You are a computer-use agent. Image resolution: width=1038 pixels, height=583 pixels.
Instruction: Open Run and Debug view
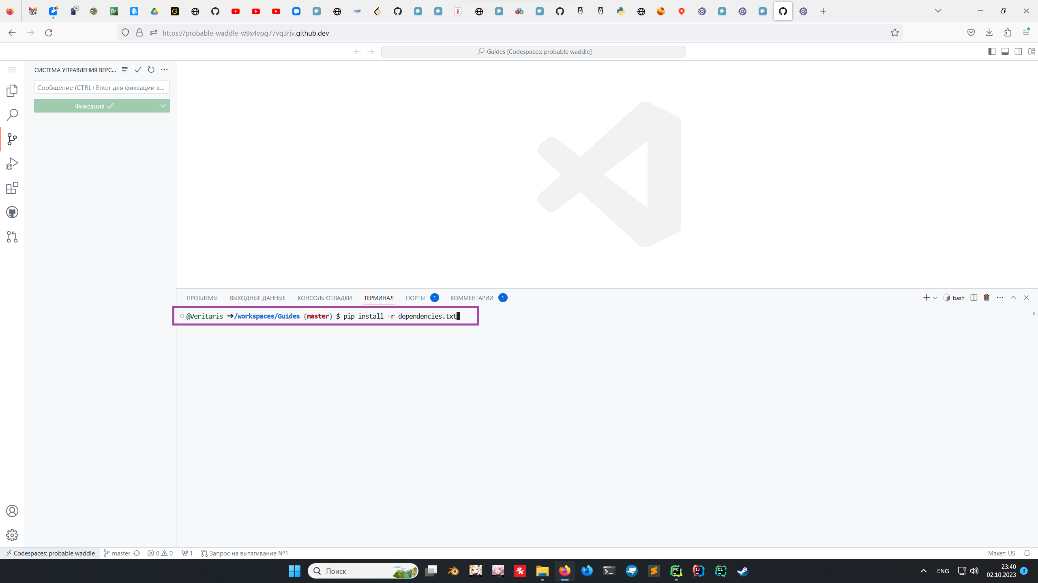click(x=12, y=164)
